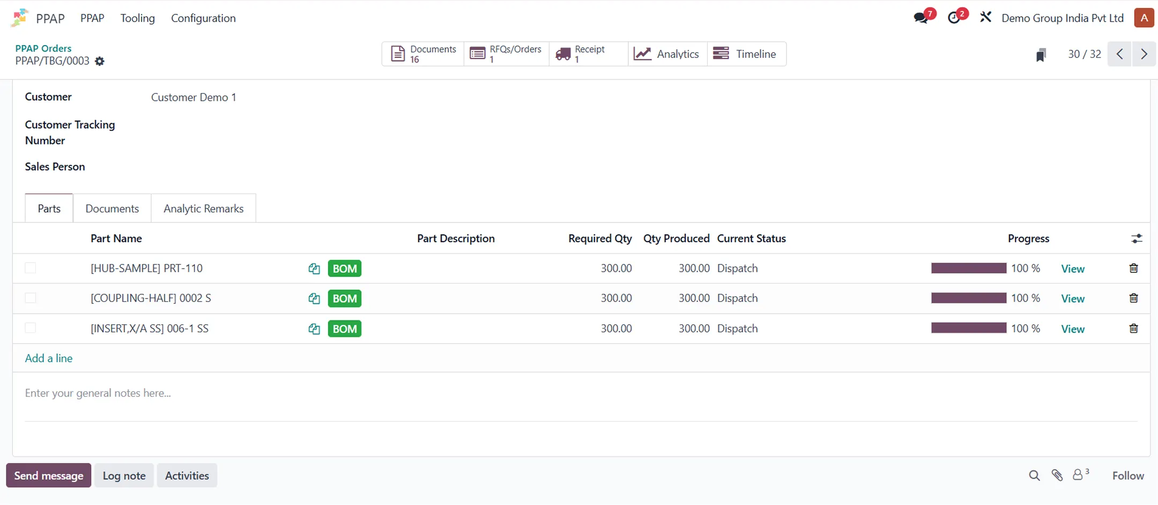Select the COUPLING-HALF 0002 S checkbox

tap(31, 298)
